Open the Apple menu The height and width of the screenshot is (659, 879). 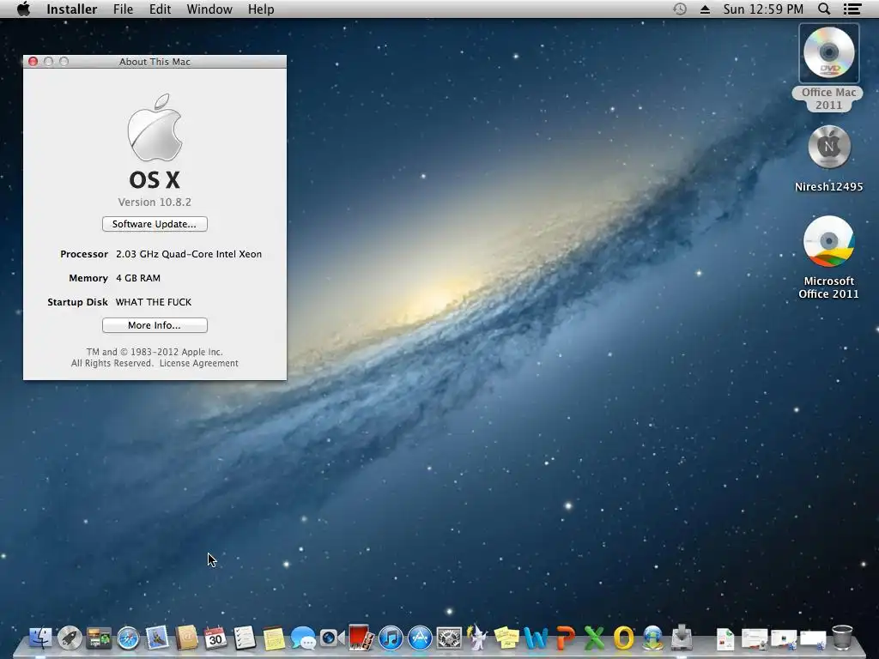[23, 9]
